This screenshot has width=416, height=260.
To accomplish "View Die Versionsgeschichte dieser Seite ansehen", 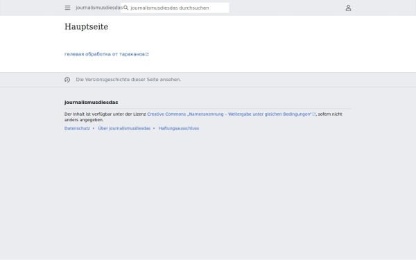I will click(x=128, y=80).
